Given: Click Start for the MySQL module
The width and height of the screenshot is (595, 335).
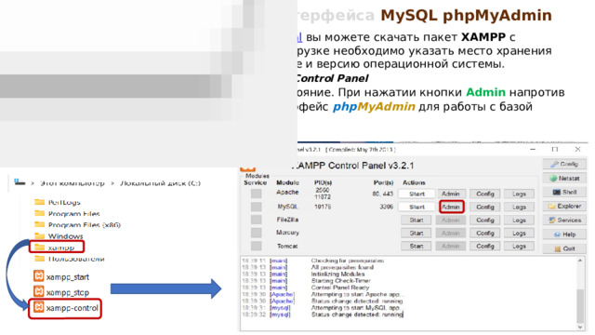Looking at the screenshot, I should [x=416, y=207].
